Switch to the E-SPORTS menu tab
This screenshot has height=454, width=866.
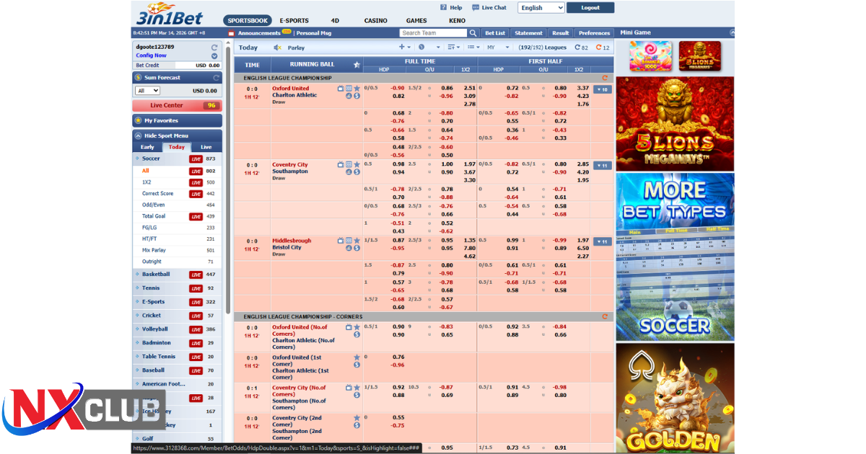tap(294, 21)
